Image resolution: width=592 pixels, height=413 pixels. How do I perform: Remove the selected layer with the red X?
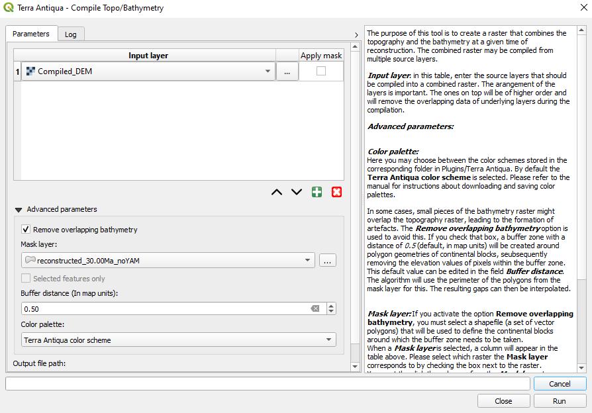coord(336,192)
